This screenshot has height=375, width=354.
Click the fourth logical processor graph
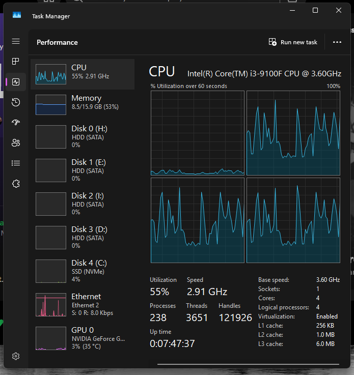pyautogui.click(x=293, y=220)
